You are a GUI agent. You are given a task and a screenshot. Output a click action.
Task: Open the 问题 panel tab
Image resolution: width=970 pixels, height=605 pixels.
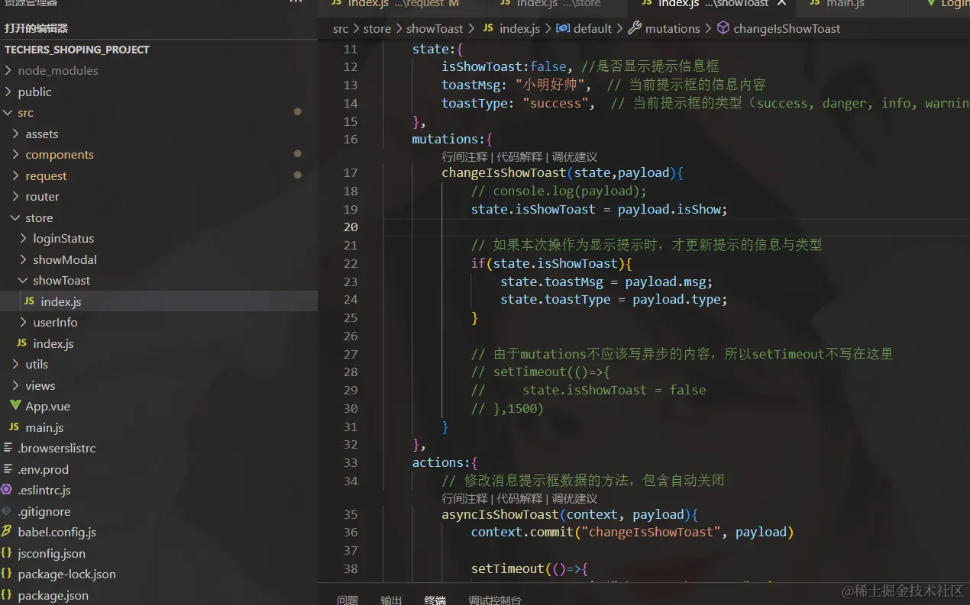click(348, 600)
